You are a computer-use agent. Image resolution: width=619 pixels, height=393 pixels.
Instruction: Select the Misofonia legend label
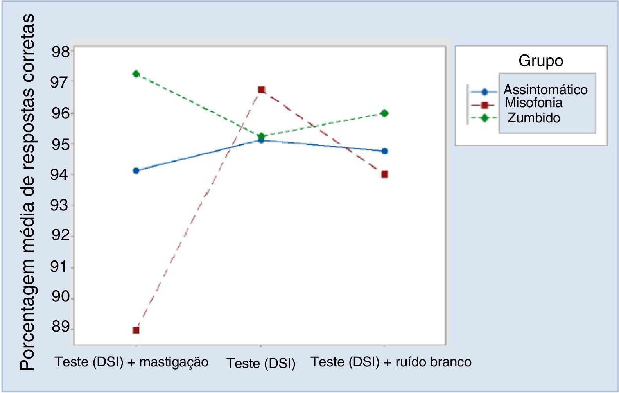533,103
